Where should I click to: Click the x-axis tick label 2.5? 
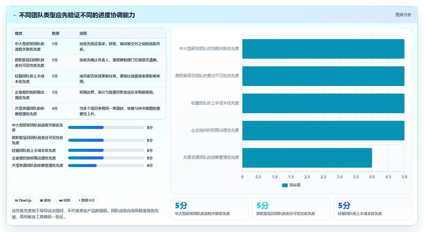pos(323,177)
